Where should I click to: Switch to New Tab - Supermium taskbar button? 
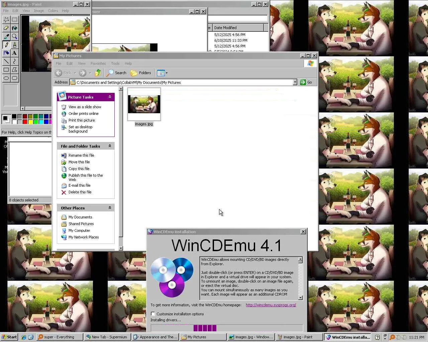point(107,337)
